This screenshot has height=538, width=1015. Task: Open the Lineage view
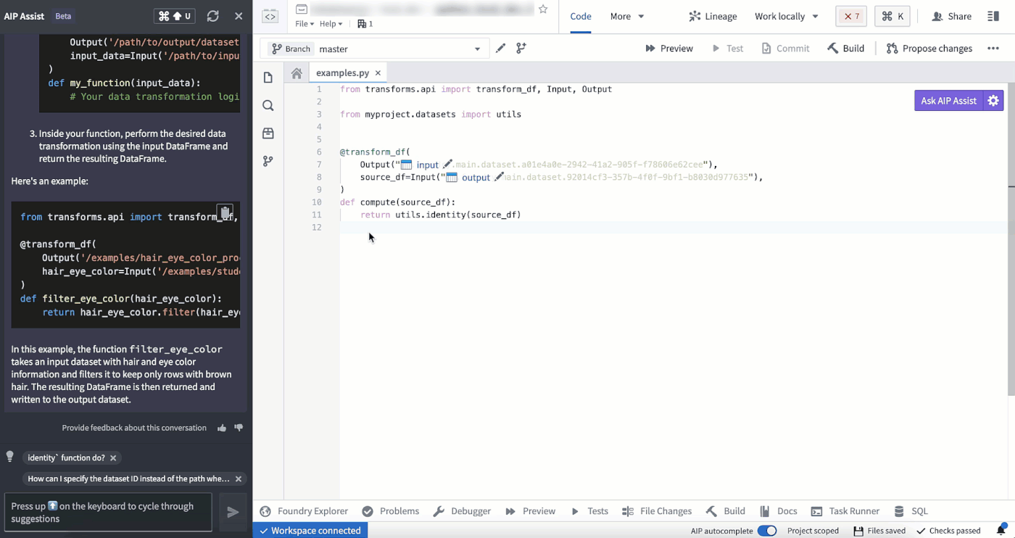pyautogui.click(x=713, y=16)
